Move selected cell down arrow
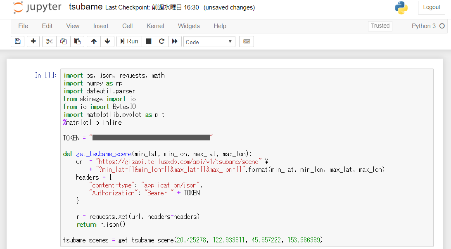The height and width of the screenshot is (249, 451). (x=107, y=41)
